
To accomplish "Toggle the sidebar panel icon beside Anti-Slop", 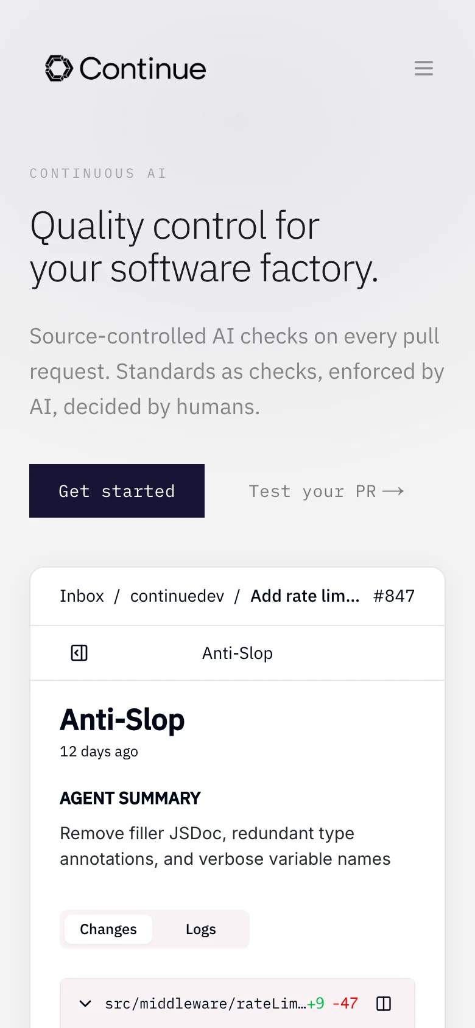I will click(79, 653).
